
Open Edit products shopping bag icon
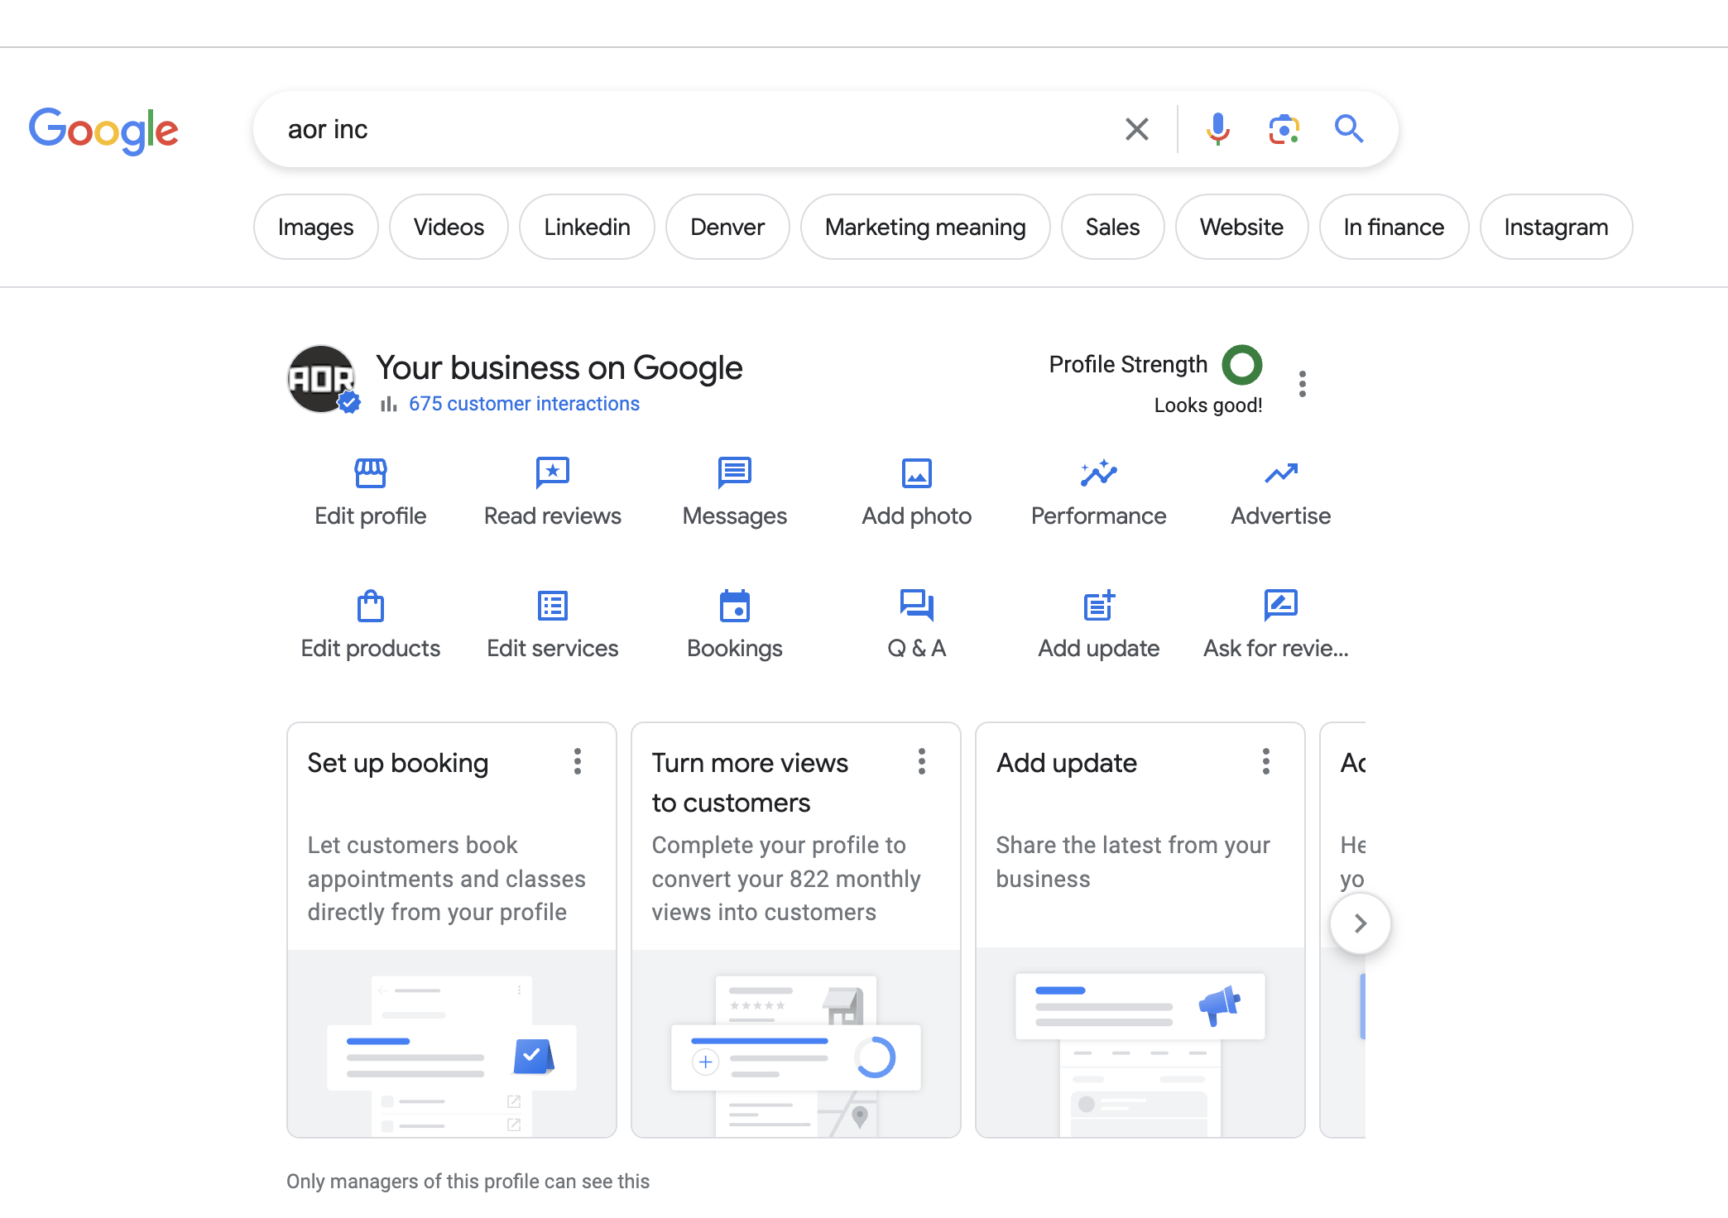click(371, 606)
